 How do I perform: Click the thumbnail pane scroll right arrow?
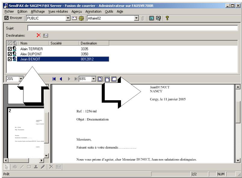pyautogui.click(x=41, y=160)
